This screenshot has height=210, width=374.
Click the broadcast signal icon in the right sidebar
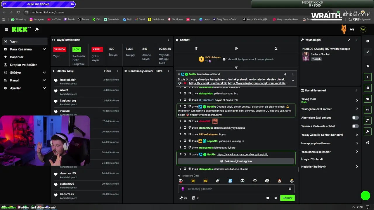368,110
